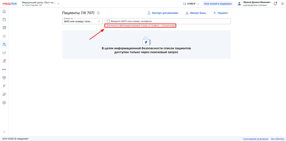Image resolution: width=286 pixels, height=141 pixels.
Task: Open the ruble finance icon in sidebar
Action: pos(4,86)
